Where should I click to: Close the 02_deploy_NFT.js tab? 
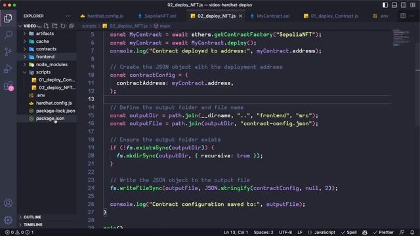241,16
